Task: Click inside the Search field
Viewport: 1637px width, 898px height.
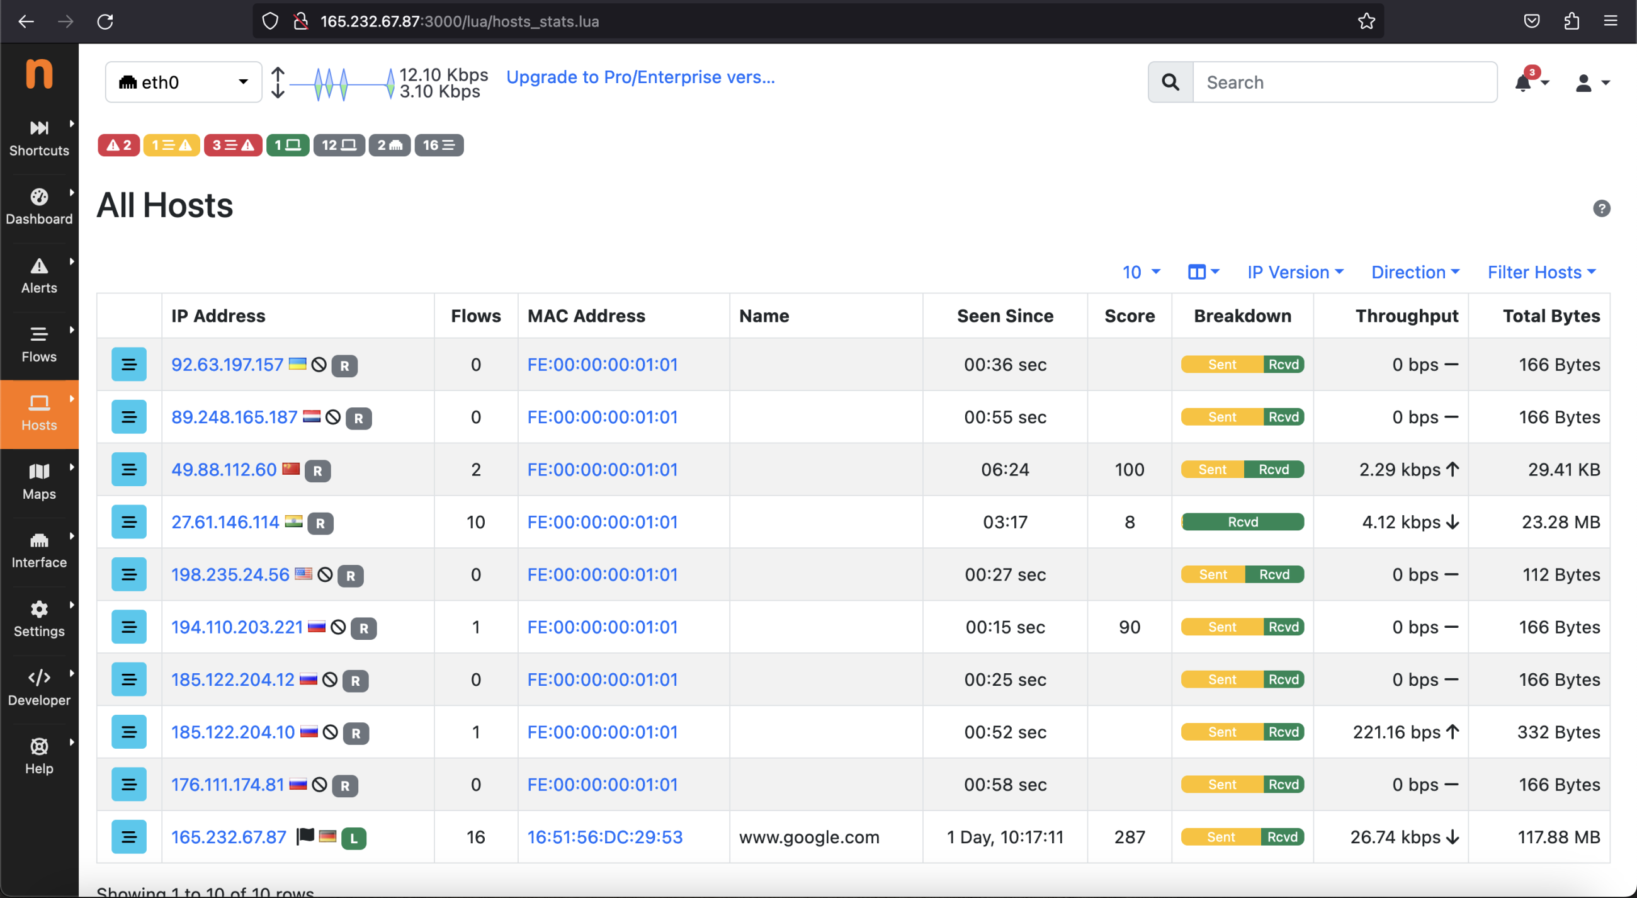Action: [x=1335, y=82]
